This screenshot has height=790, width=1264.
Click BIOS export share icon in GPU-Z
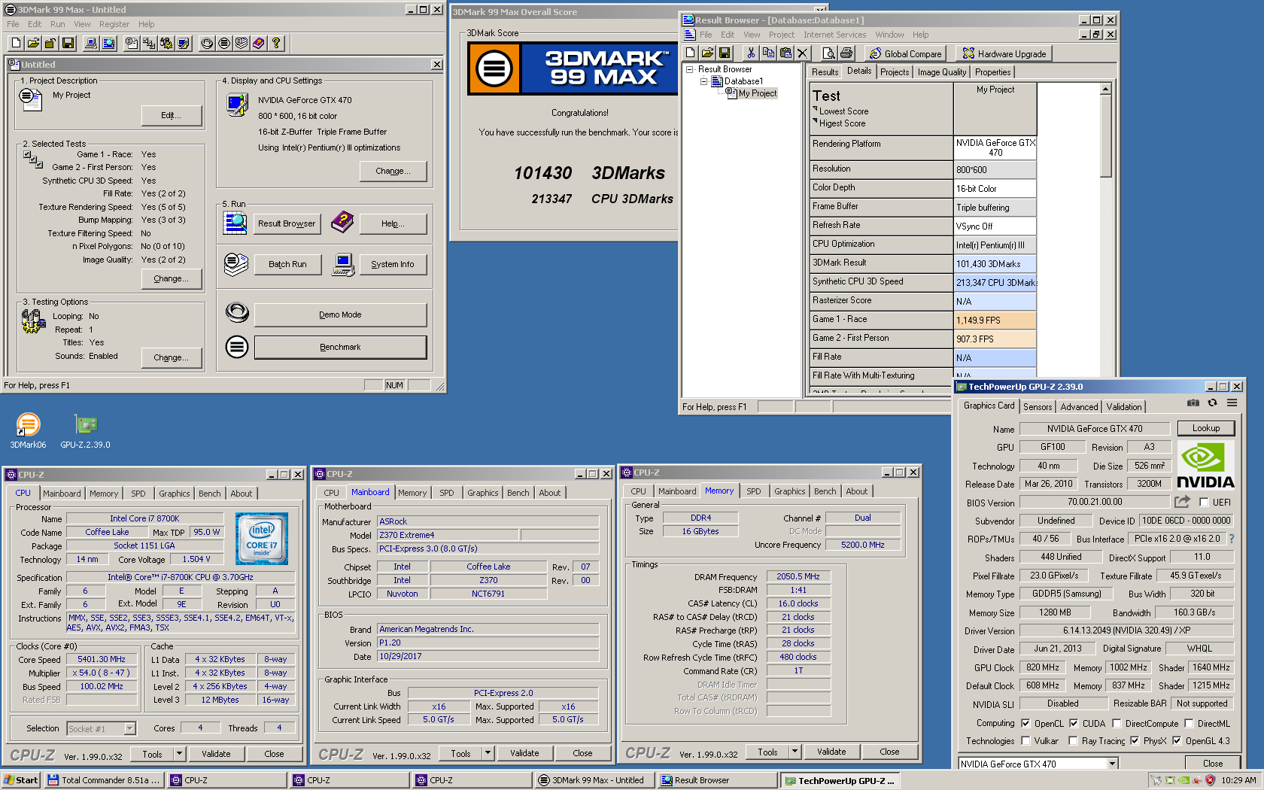point(1183,502)
